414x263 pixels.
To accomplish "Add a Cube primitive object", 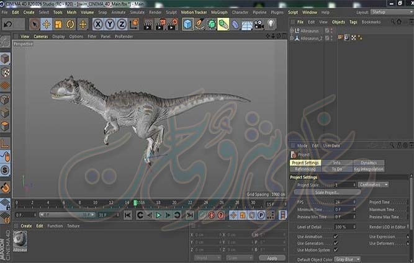I will coord(187,24).
